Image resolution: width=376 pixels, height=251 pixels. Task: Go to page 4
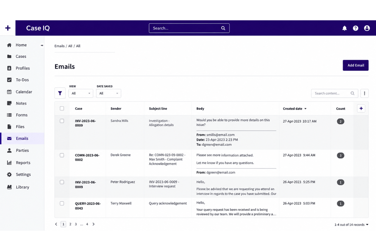(x=87, y=224)
